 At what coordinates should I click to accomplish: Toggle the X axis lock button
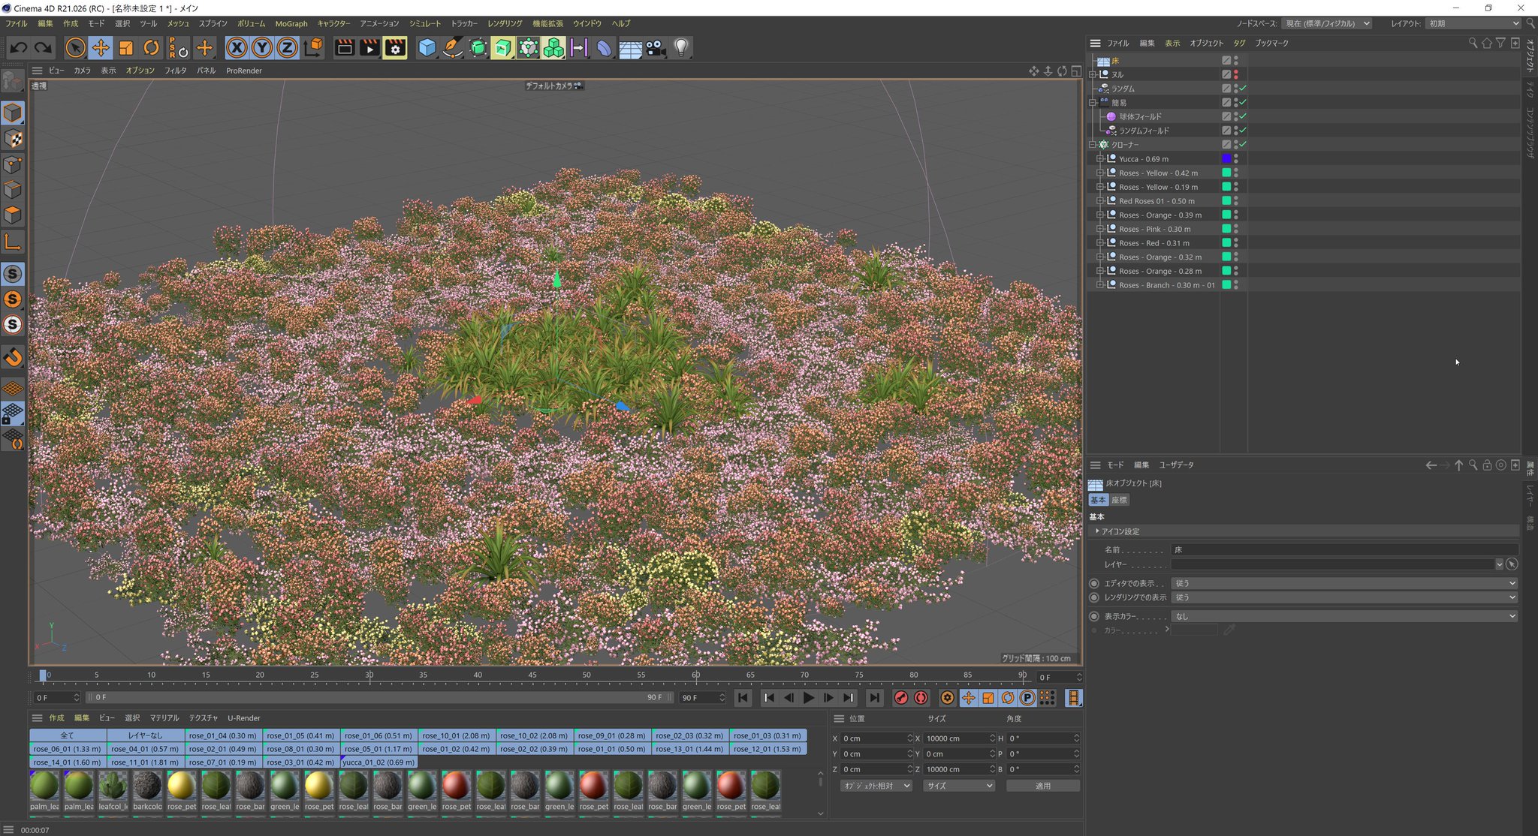click(x=237, y=48)
